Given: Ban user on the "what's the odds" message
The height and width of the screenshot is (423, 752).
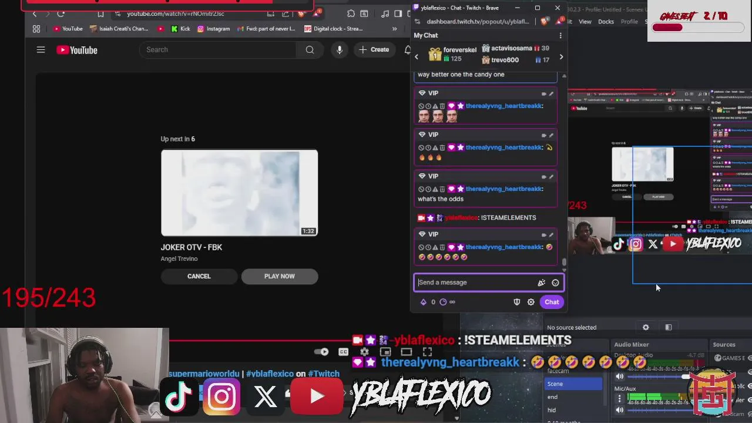Looking at the screenshot, I should [x=421, y=189].
